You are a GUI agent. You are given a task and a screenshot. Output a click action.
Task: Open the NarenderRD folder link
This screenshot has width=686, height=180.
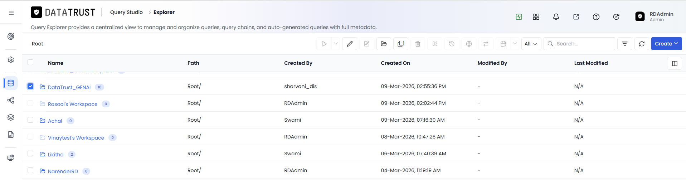pyautogui.click(x=63, y=171)
